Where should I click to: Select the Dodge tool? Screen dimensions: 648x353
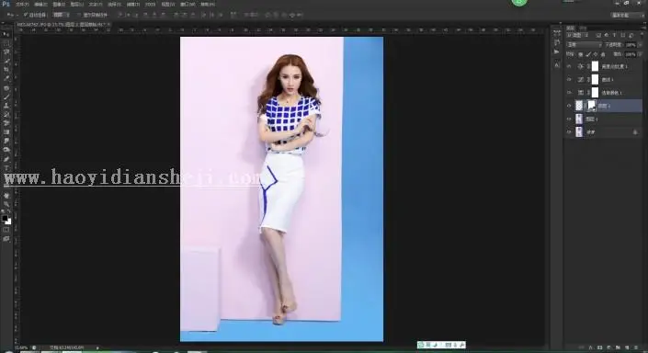tap(6, 150)
